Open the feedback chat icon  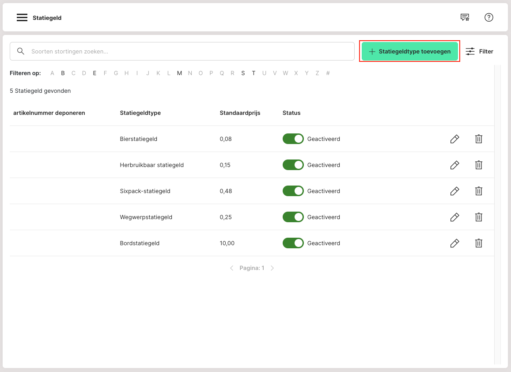(465, 18)
